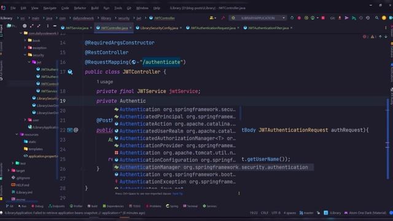Viewport: 393px width, 221px height.
Task: Select AuthenticationManager completion suggestion
Action: 213,168
